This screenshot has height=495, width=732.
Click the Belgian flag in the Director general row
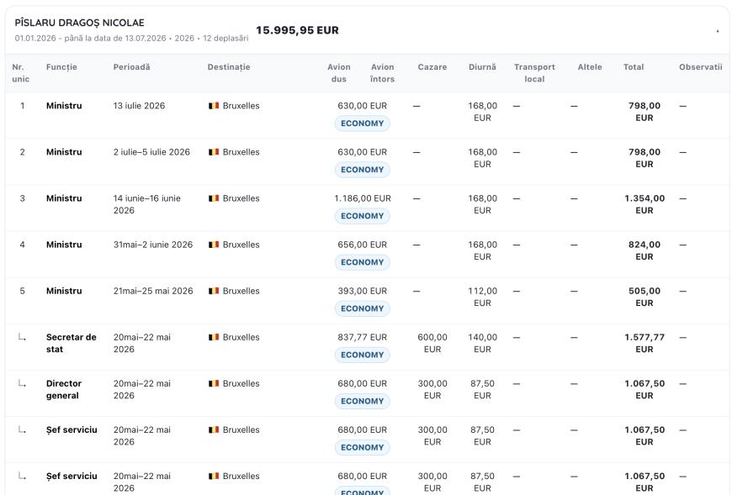click(x=214, y=383)
